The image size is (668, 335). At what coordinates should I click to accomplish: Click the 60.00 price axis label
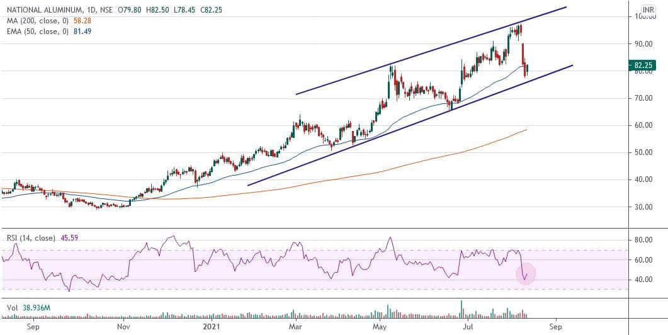(x=644, y=125)
